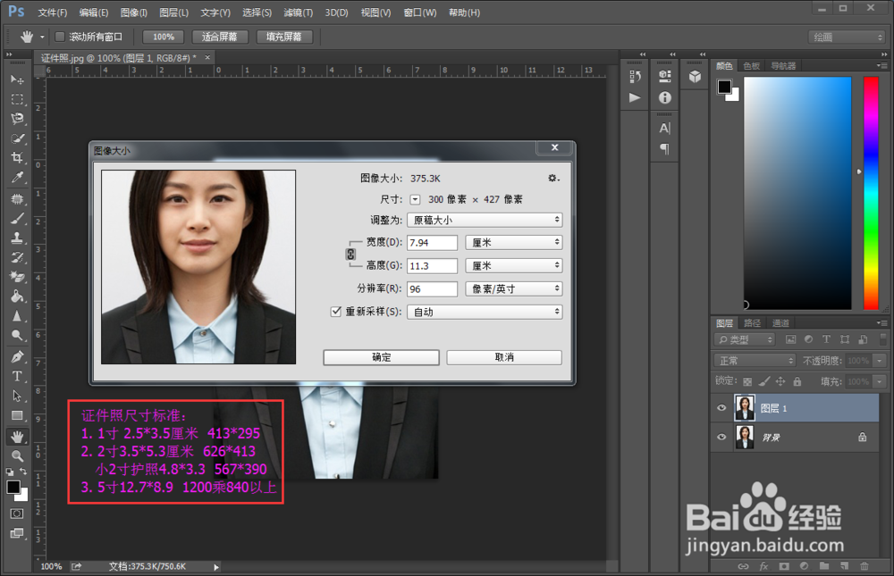This screenshot has width=894, height=576.
Task: Uncheck the 重新采样 checkbox
Action: point(336,311)
